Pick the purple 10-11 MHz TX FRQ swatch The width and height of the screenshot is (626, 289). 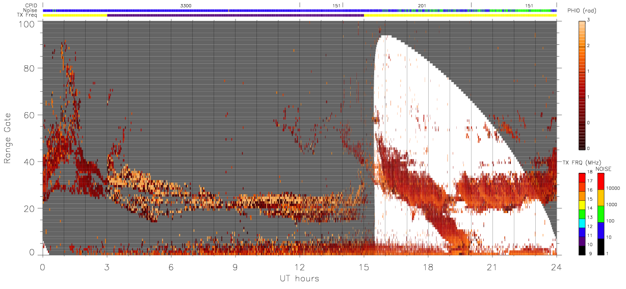click(x=582, y=241)
